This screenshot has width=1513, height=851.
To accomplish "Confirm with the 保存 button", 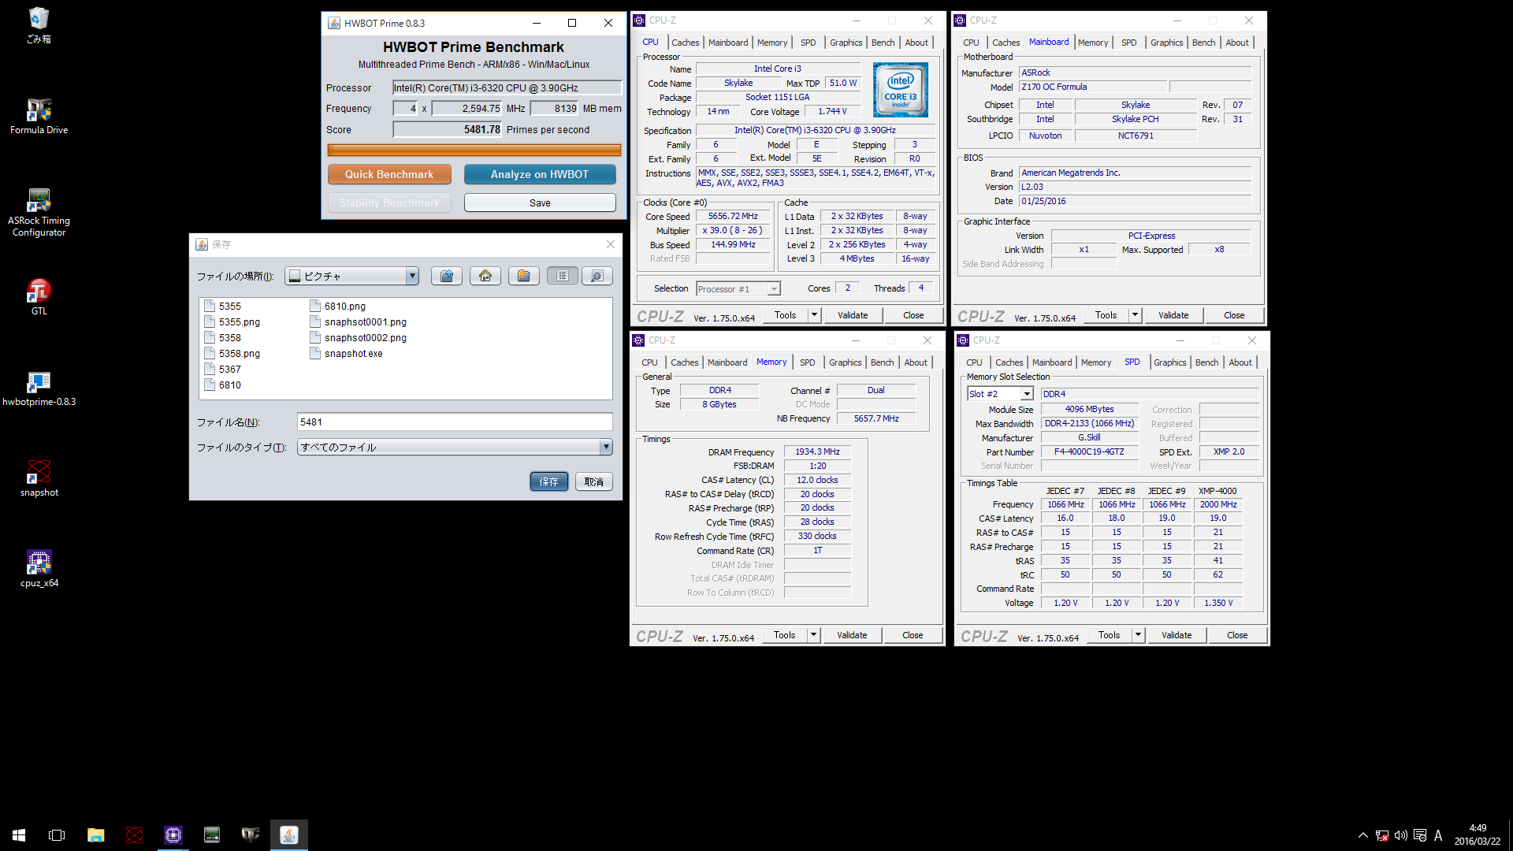I will [549, 481].
